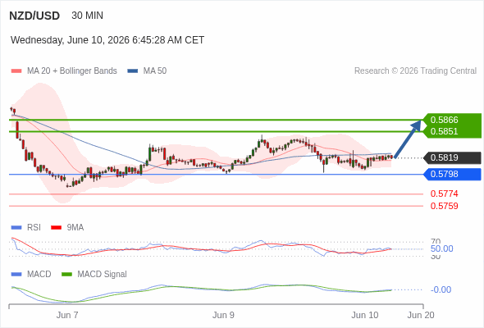Click the blue MACD legend swatch

point(16,275)
